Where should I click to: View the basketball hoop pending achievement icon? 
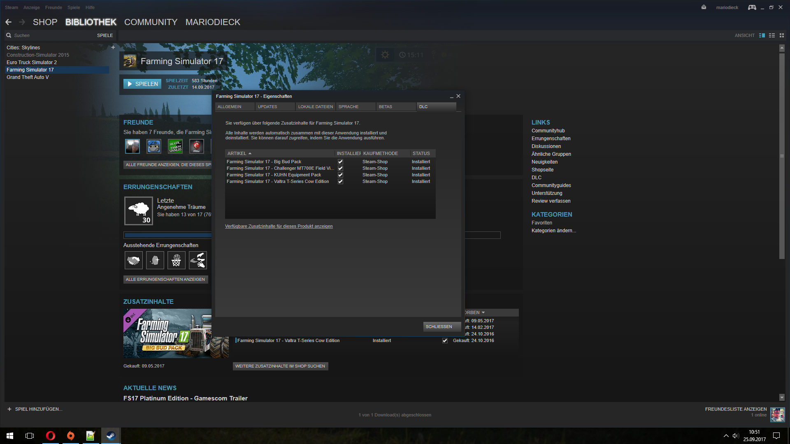pos(177,260)
